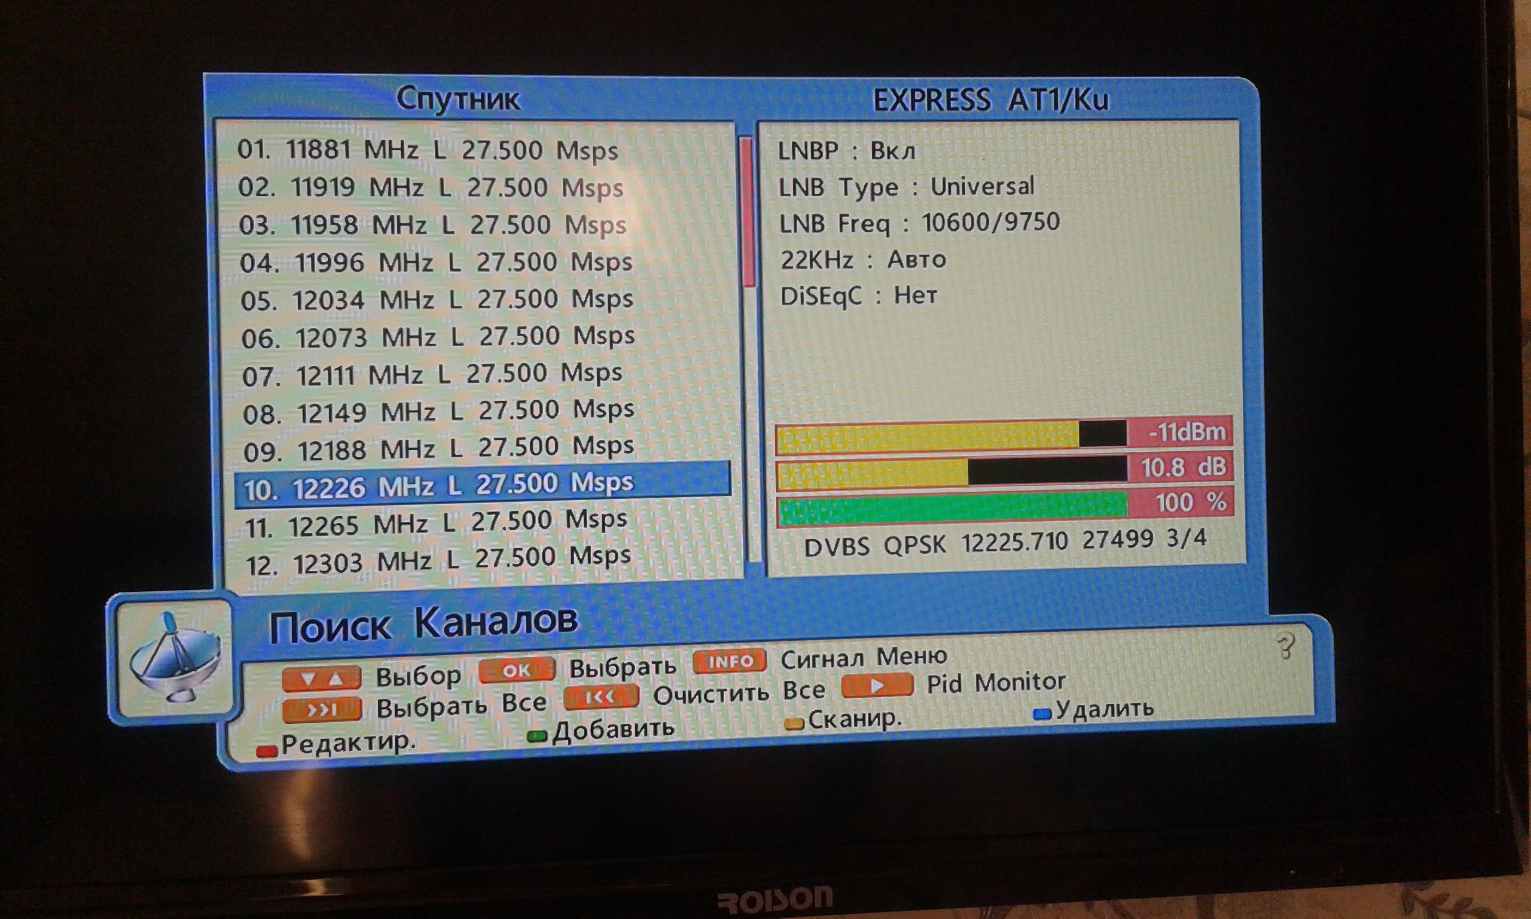The width and height of the screenshot is (1531, 919).
Task: Click the DiSEqC : Нет setting
Action: 859,296
